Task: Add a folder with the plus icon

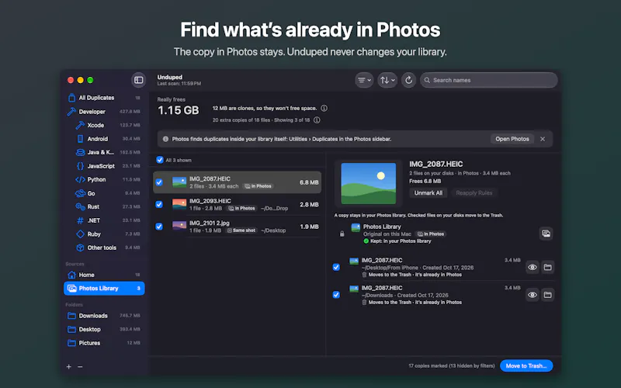Action: (69, 366)
